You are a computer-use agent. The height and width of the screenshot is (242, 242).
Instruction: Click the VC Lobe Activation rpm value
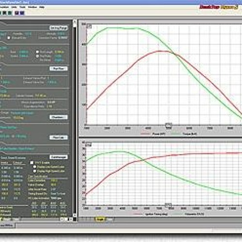point(56,198)
